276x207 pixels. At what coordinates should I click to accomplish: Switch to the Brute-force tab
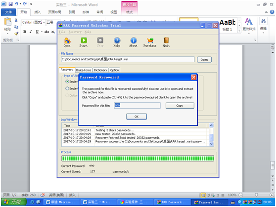[x=84, y=70]
